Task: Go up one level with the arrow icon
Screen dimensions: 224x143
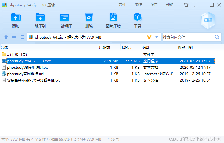Action: click(x=6, y=37)
